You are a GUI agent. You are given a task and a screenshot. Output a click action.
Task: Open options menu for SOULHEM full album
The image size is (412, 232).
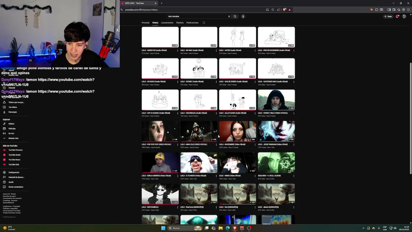(294, 176)
